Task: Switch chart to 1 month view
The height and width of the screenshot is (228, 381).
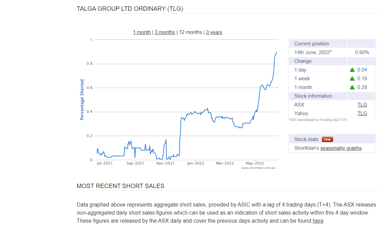Action: coord(142,32)
